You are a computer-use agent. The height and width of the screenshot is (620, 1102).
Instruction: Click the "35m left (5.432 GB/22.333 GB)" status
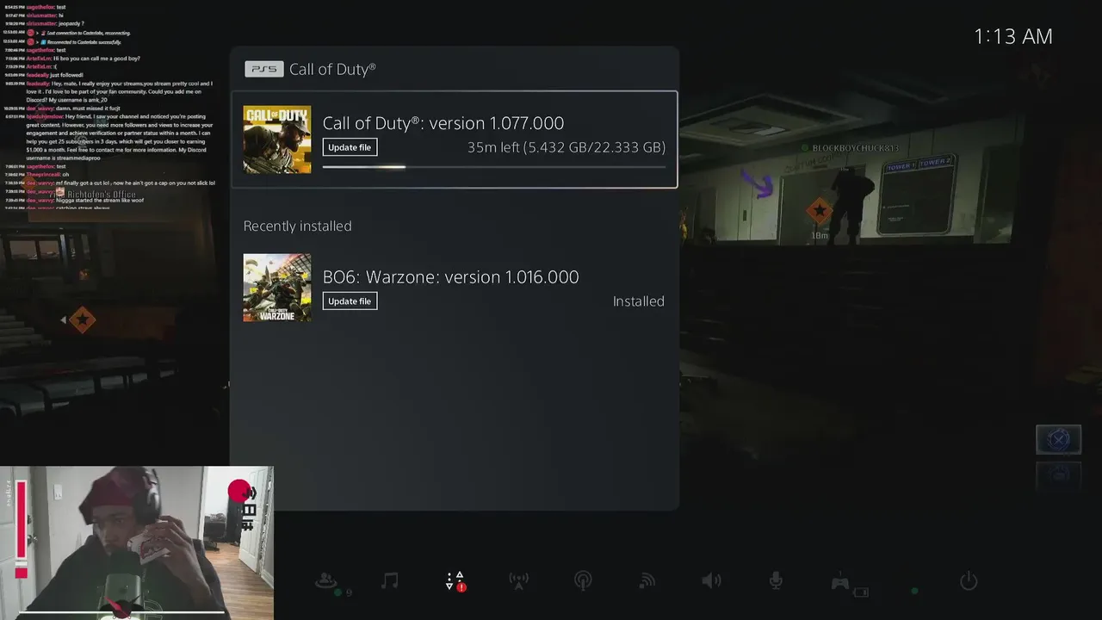pos(566,147)
